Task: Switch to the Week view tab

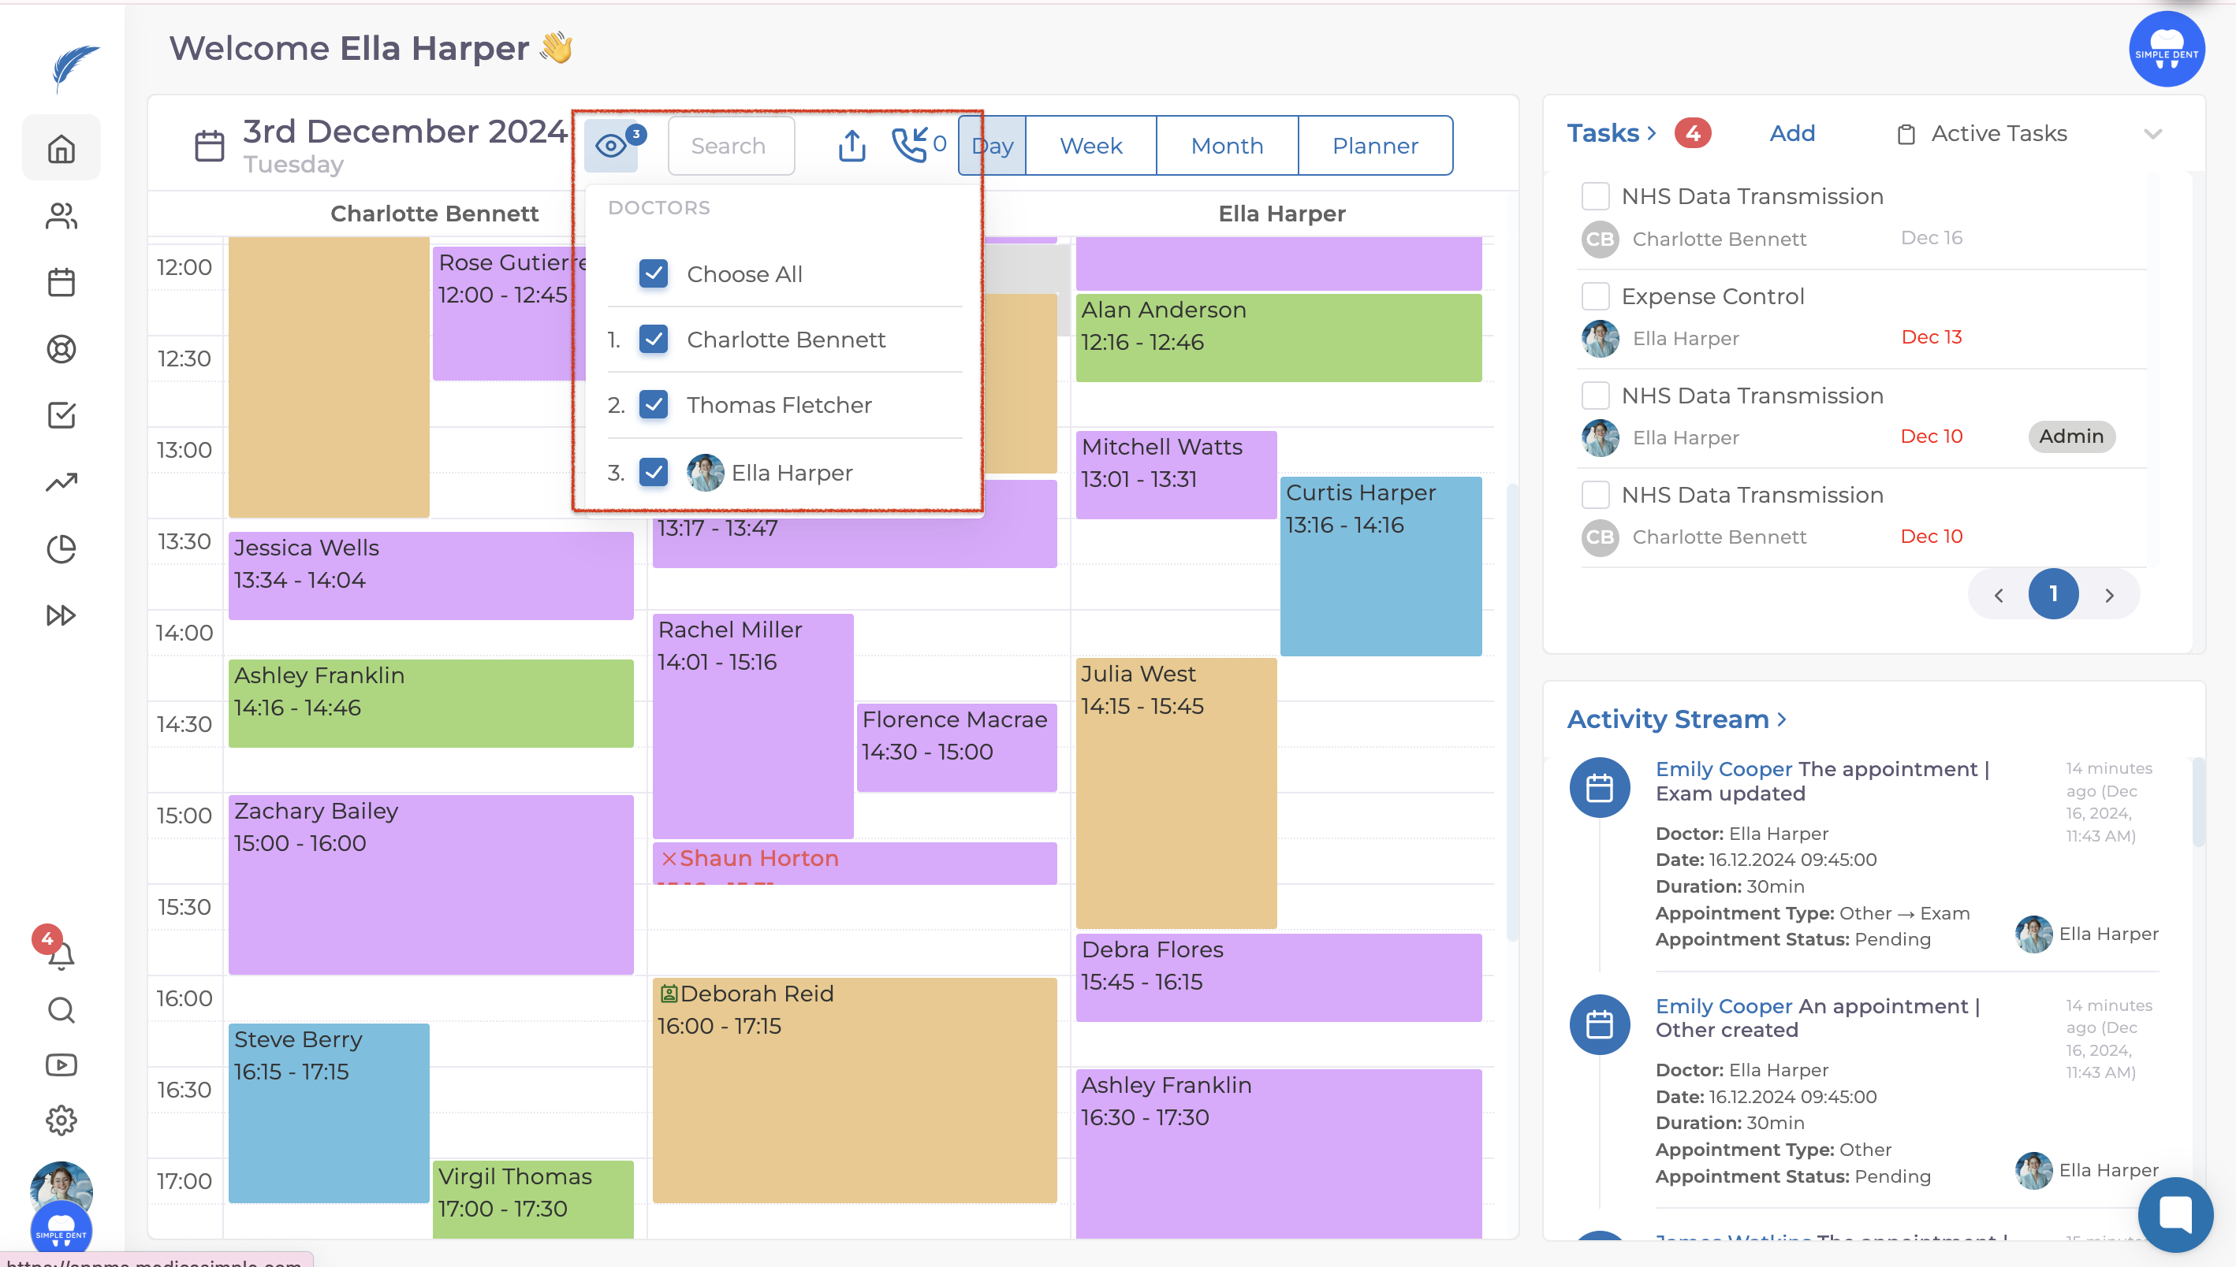Action: click(x=1090, y=147)
